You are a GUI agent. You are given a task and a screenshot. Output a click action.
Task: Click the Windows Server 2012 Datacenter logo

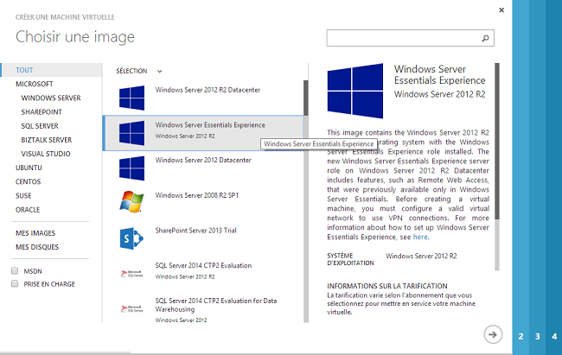pyautogui.click(x=132, y=168)
